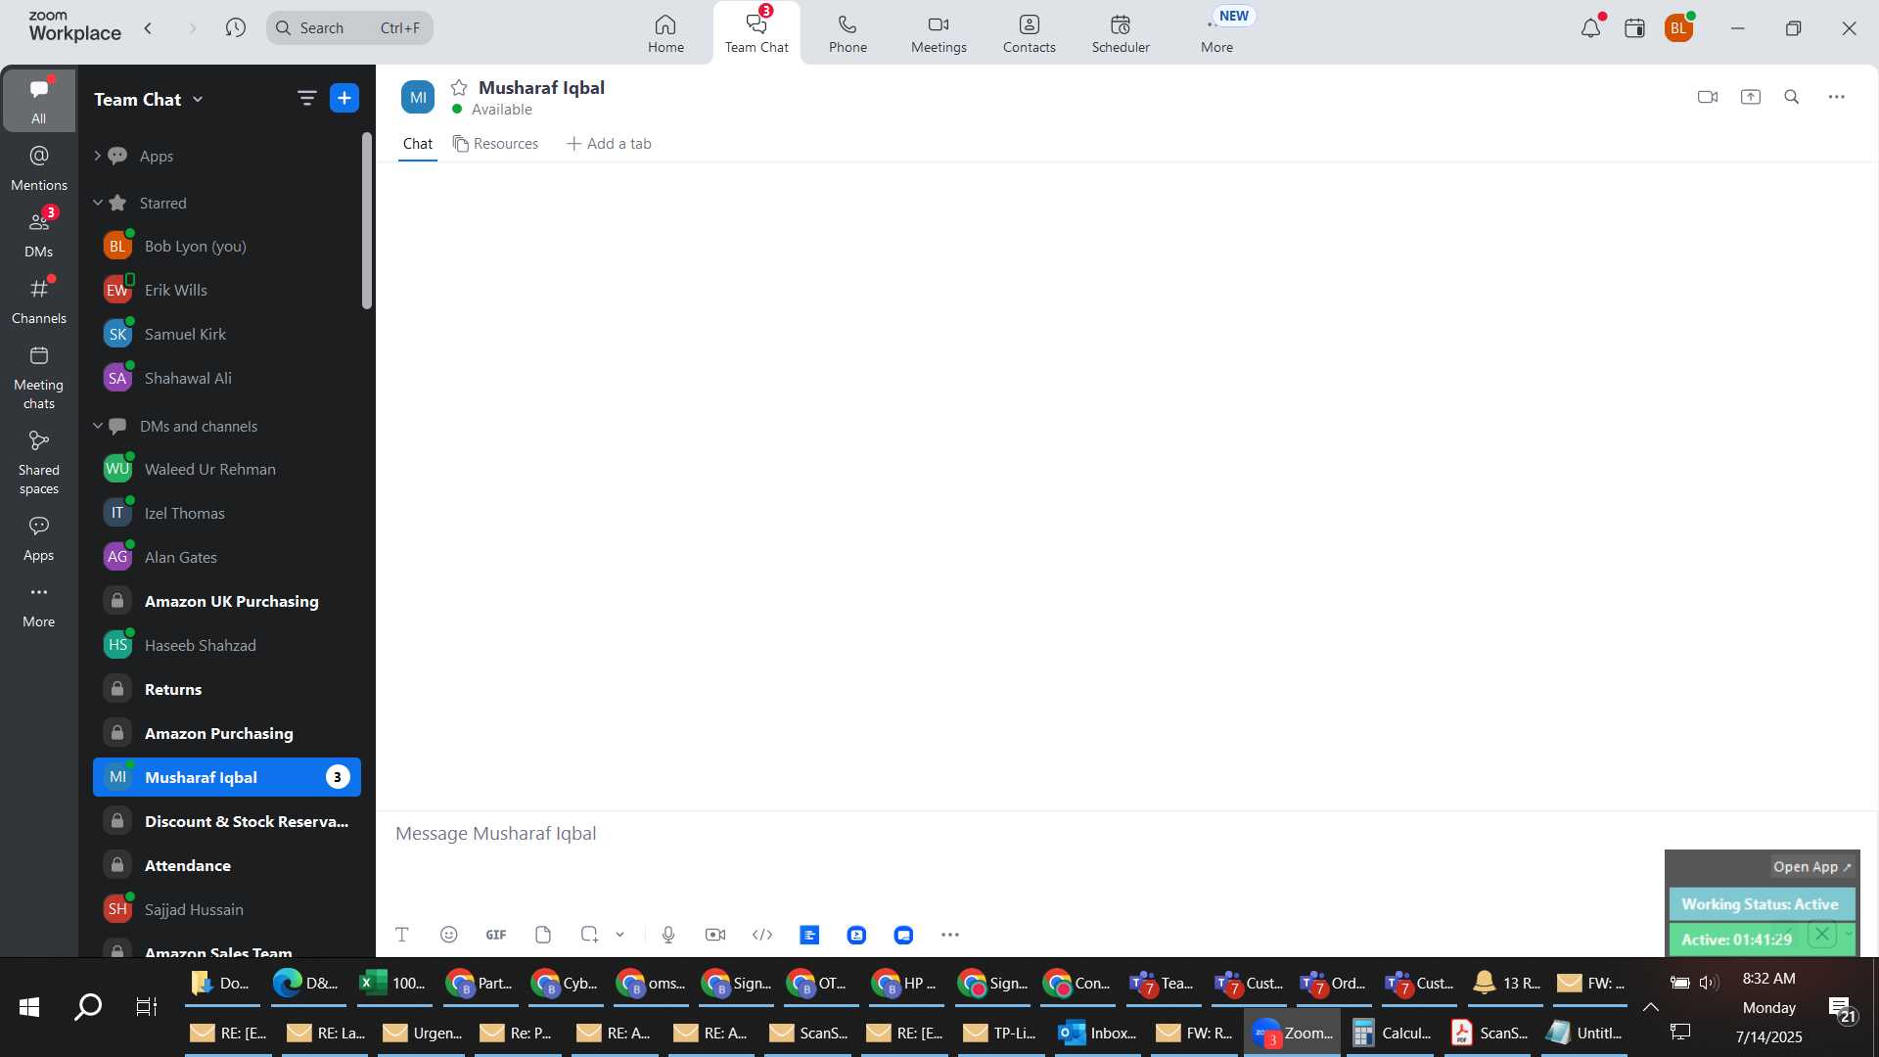Open the GIF picker
Viewport: 1879px width, 1057px height.
[496, 935]
